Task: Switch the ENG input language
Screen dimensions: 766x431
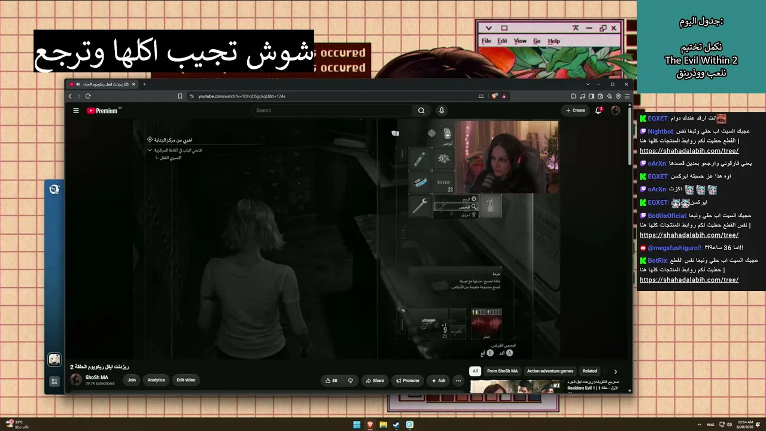Action: (x=711, y=425)
